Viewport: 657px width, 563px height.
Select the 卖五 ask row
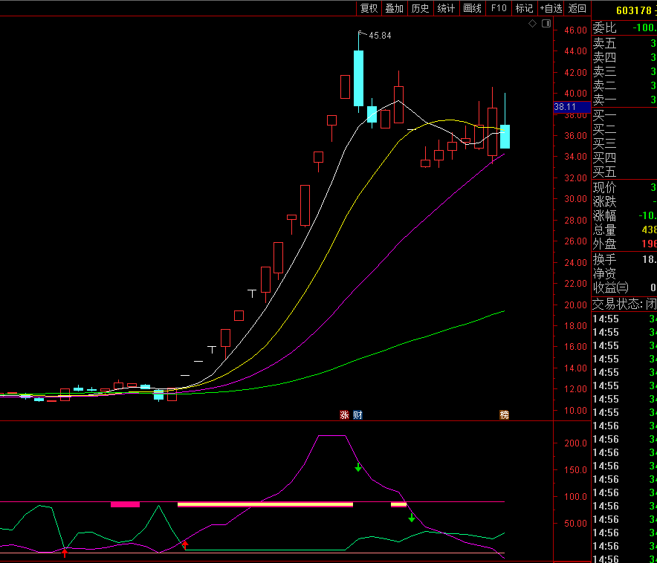pyautogui.click(x=624, y=43)
